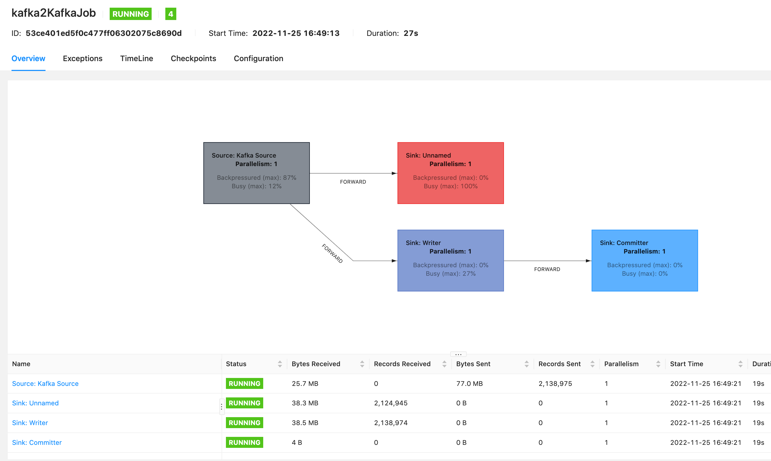Switch to the Checkpoints tab
This screenshot has width=771, height=461.
193,58
